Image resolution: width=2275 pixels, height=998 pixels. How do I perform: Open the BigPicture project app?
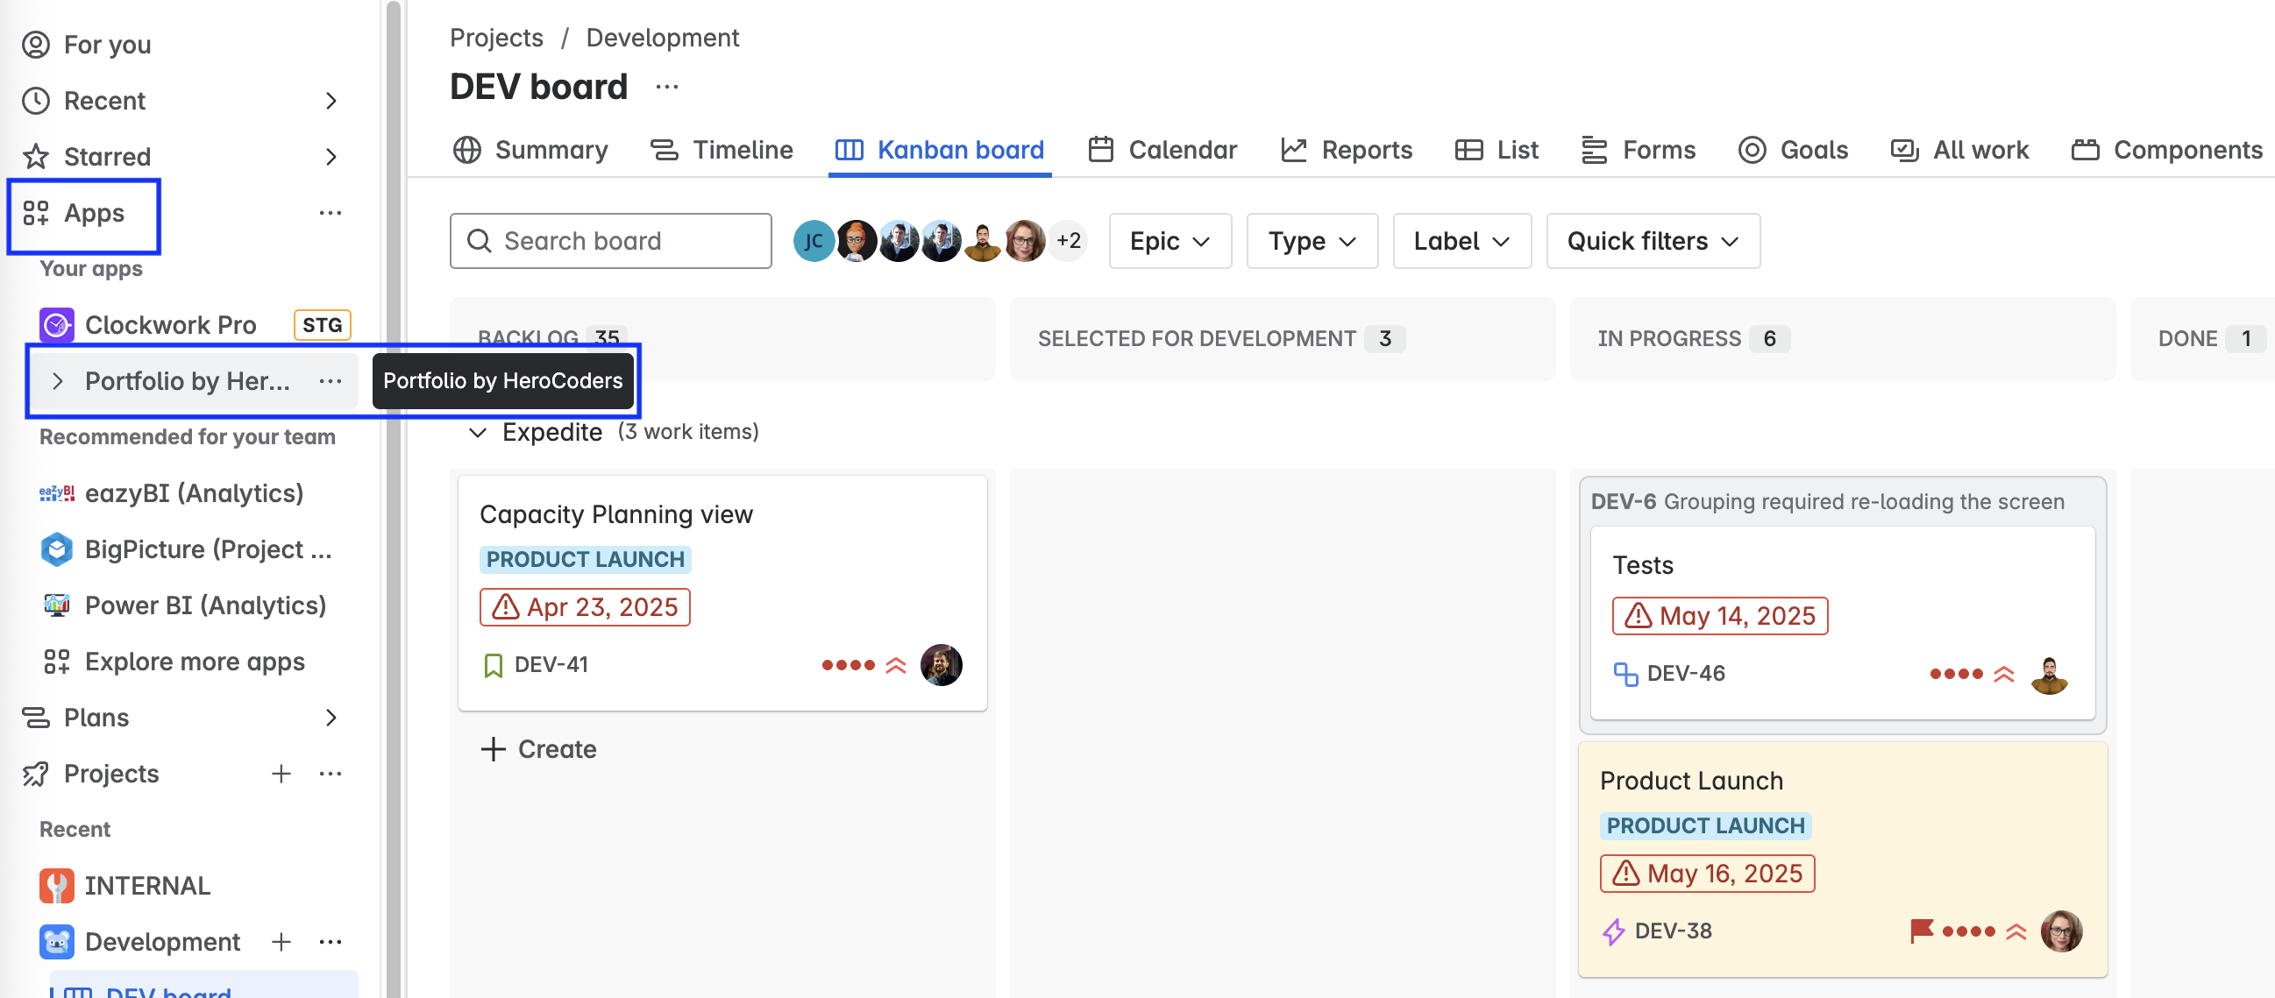coord(210,549)
